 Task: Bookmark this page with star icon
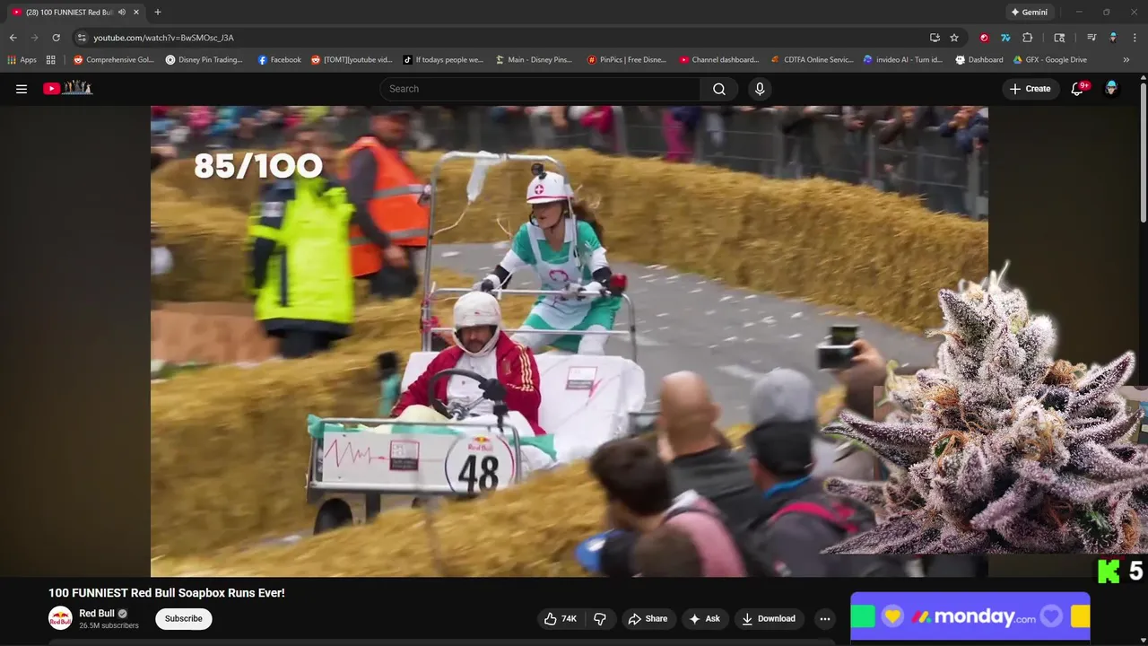tap(954, 38)
